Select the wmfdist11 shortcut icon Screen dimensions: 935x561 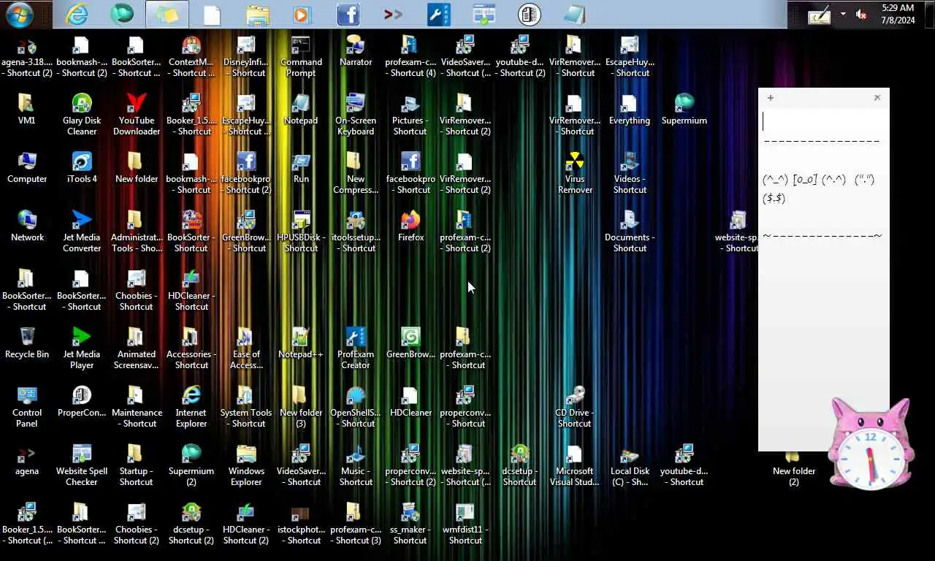tap(465, 524)
